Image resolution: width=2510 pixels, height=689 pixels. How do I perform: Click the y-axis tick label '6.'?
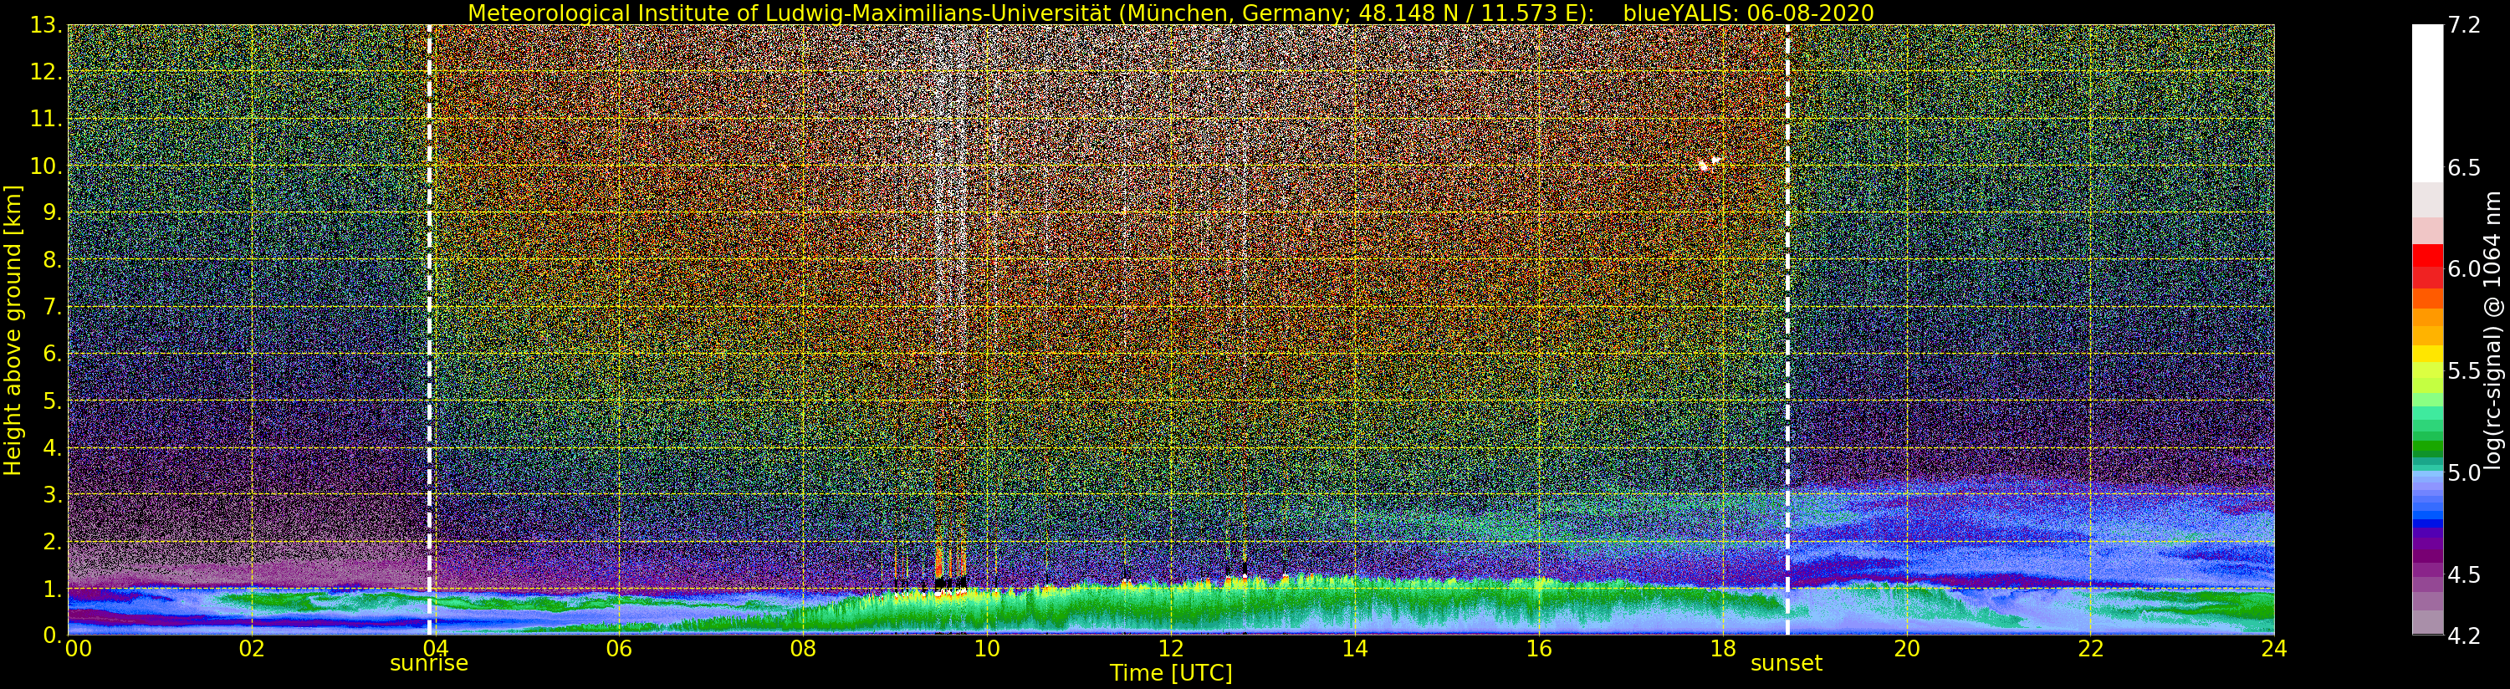pyautogui.click(x=54, y=354)
